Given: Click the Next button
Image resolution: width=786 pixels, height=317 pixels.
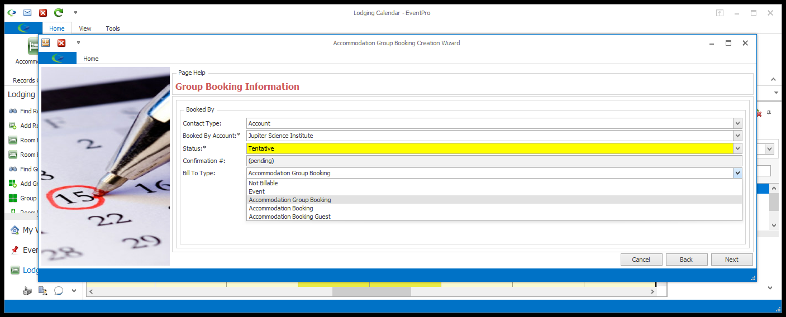Looking at the screenshot, I should (x=732, y=260).
